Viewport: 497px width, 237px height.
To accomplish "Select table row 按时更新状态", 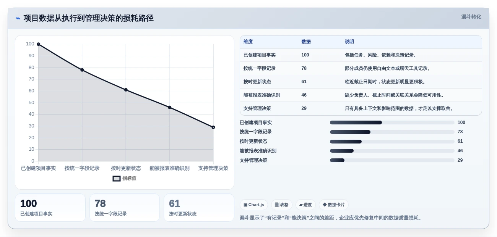I will coord(361,82).
